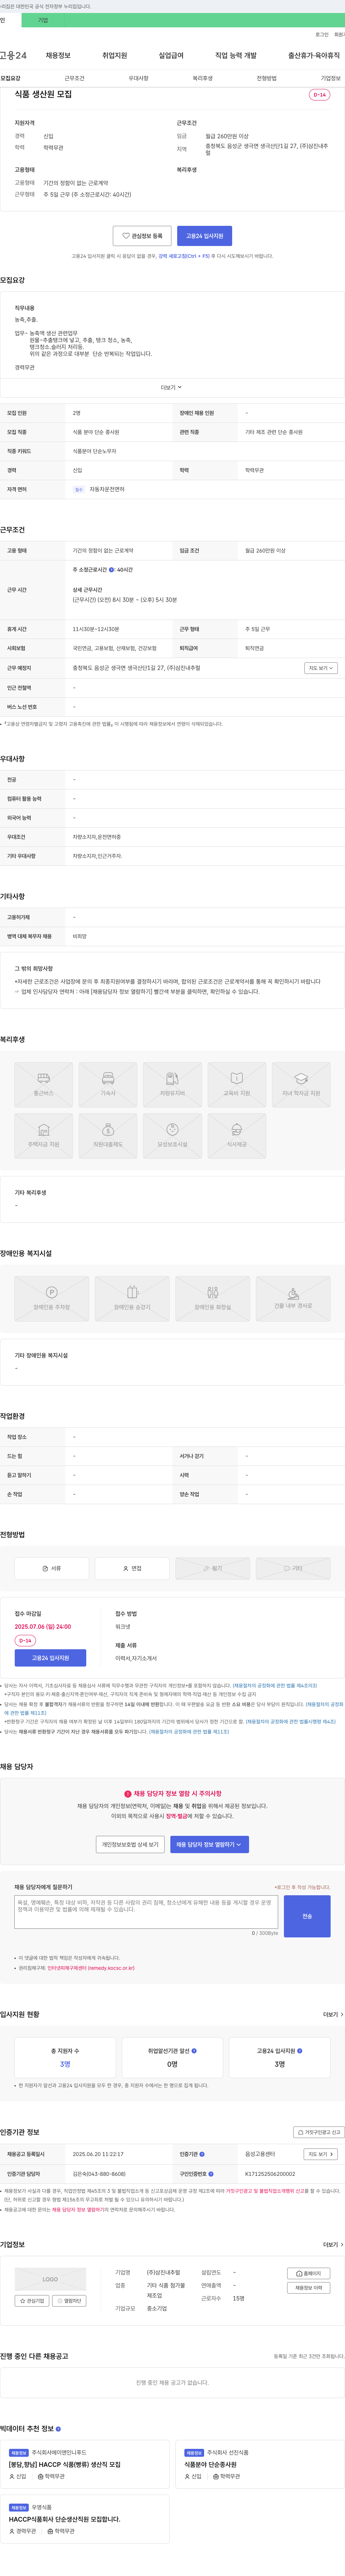Viewport: 345px width, 2576px height.
Task: Click the 거짓구인광고 신고 button
Action: coord(319,2131)
